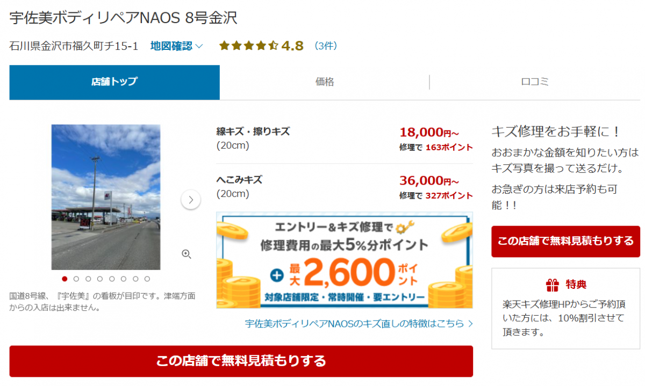Screen dimensions: 645x386
Task: Jump to the fourth carousel dot
Action: [100, 279]
